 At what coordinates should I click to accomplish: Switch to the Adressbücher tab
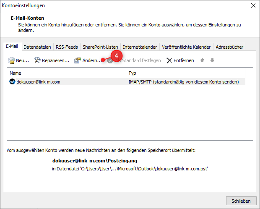pyautogui.click(x=229, y=47)
